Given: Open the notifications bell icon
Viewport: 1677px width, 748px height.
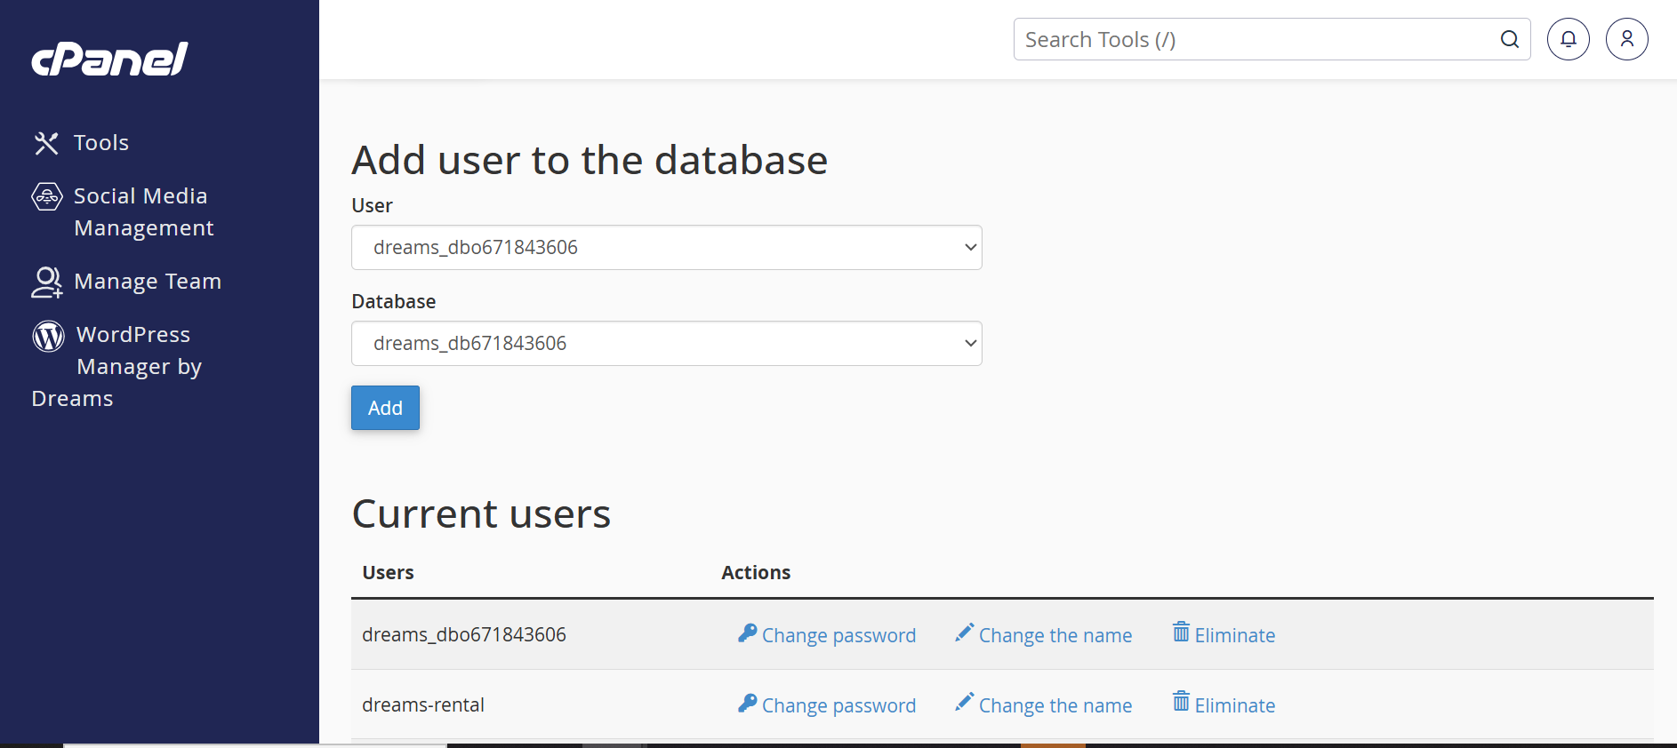Looking at the screenshot, I should pyautogui.click(x=1568, y=39).
